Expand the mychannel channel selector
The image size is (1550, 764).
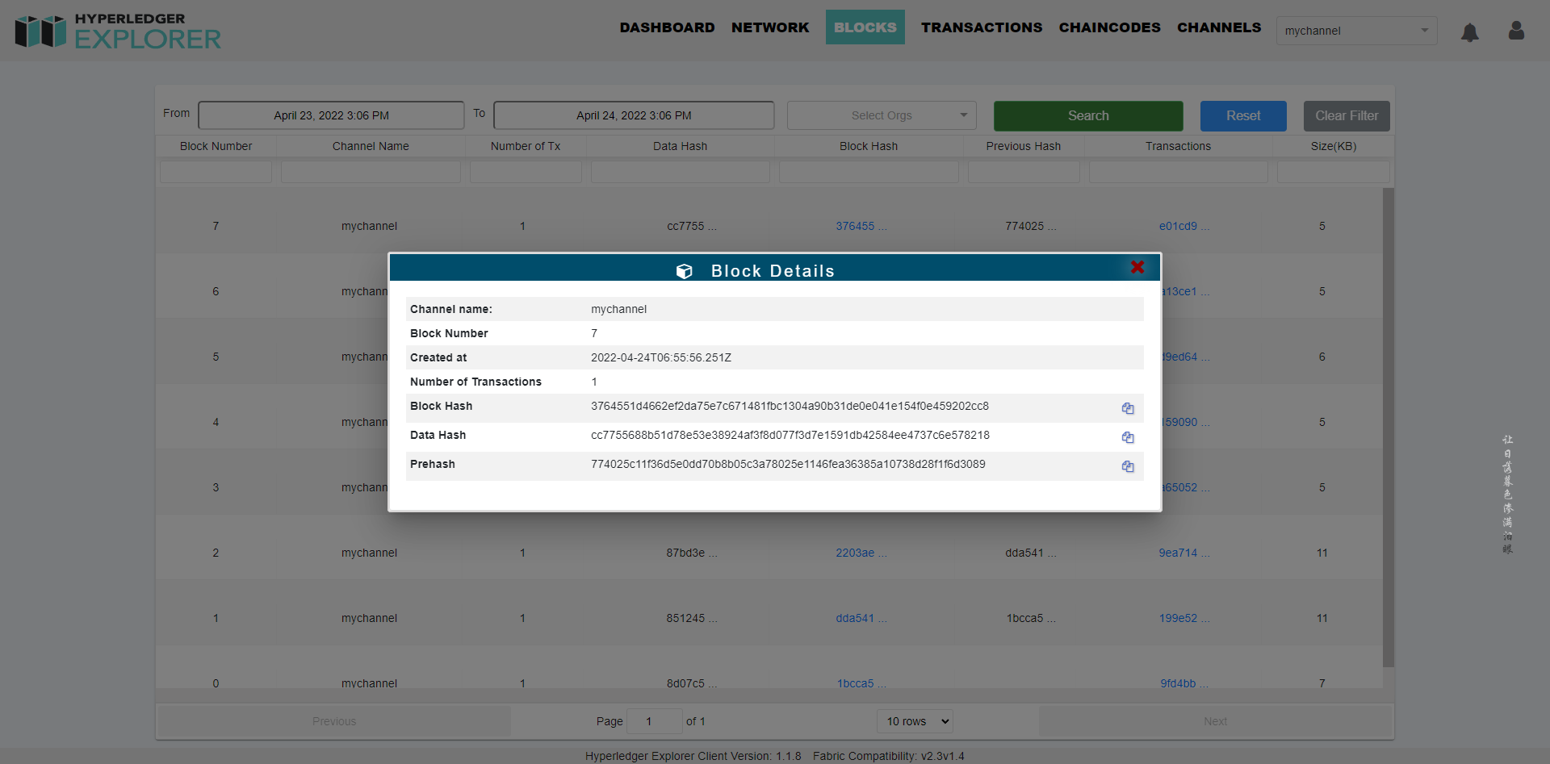1356,31
